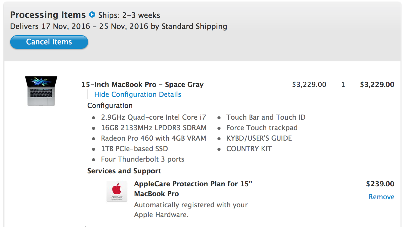Viewport: 402px width, 227px height.
Task: Click the Cancel Items button
Action: click(49, 42)
